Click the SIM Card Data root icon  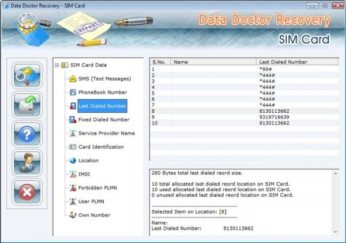[65, 65]
